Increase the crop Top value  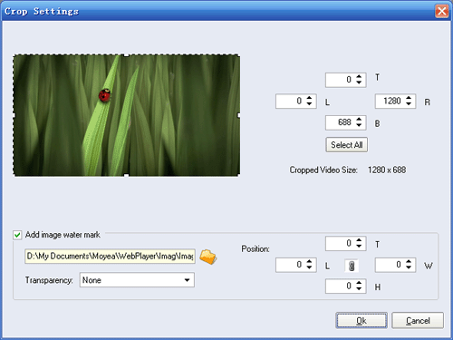(x=359, y=77)
